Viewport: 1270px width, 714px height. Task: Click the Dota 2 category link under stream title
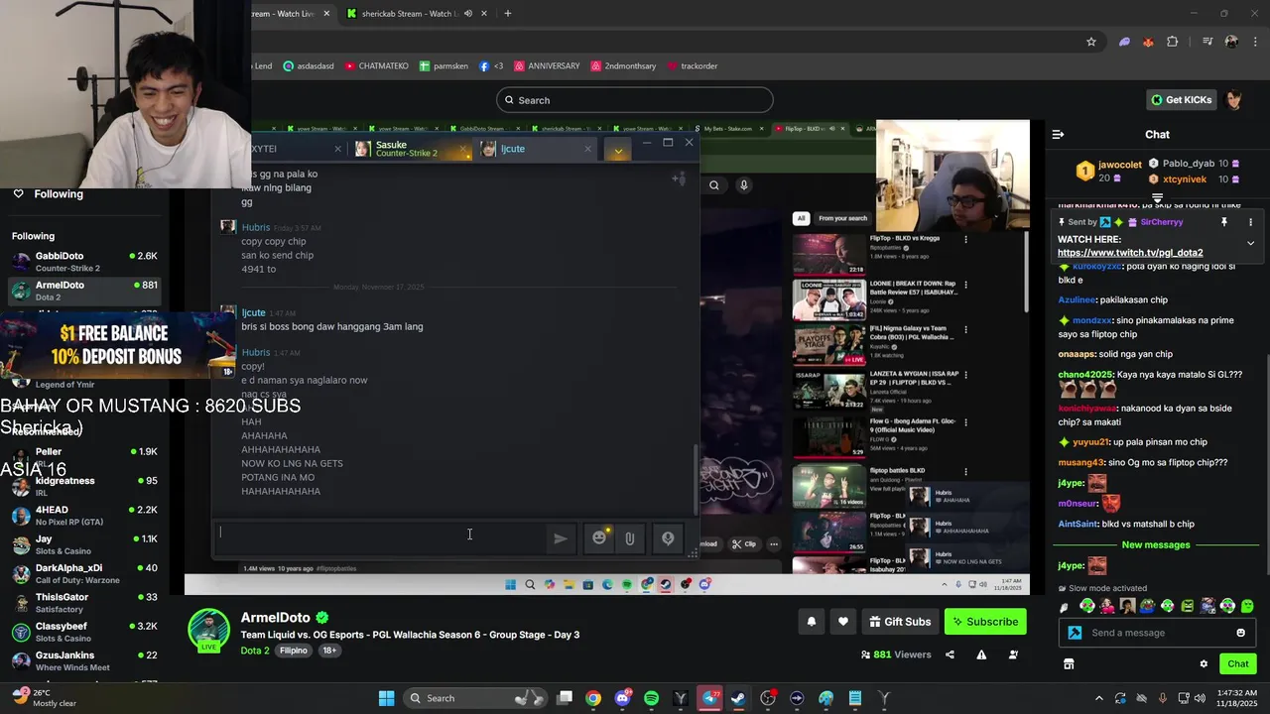click(255, 651)
